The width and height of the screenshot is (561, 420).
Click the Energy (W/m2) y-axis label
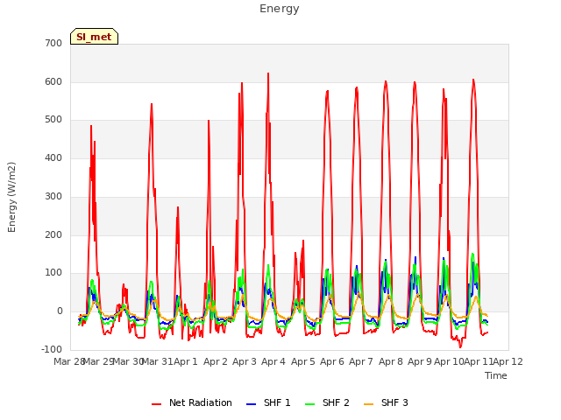tap(11, 197)
